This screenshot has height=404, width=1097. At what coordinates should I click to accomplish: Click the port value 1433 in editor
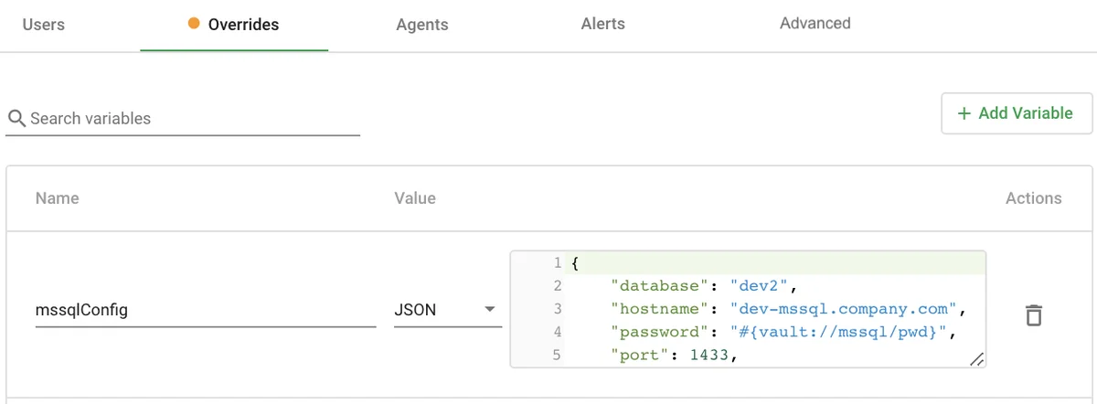(x=711, y=355)
